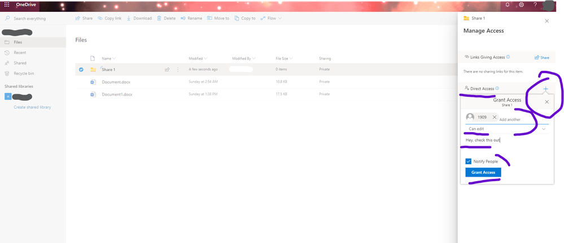Screen dimensions: 564x243
Task: Click Move to in the toolbar
Action: pos(218,18)
